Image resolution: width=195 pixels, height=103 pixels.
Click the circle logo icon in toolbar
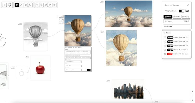[x=10, y=5]
